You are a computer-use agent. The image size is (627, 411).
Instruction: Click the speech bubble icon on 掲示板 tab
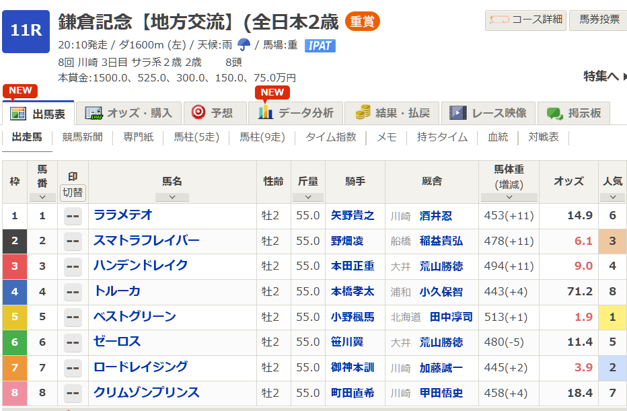pos(554,113)
